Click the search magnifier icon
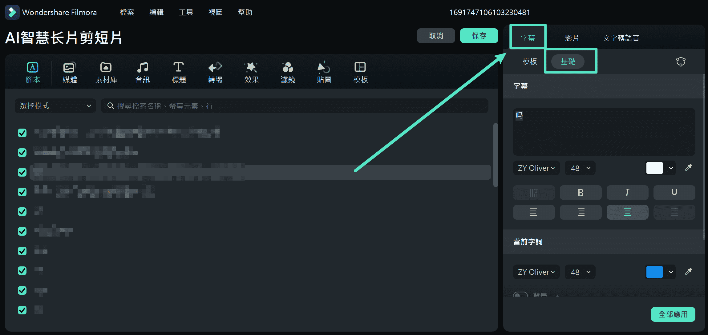This screenshot has width=708, height=335. (110, 106)
